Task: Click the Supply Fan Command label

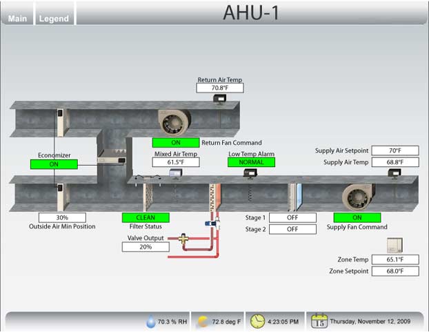Action: [x=357, y=227]
